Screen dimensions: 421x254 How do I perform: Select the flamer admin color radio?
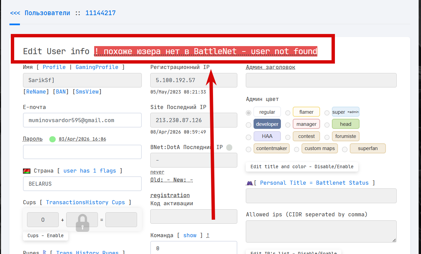(x=288, y=112)
